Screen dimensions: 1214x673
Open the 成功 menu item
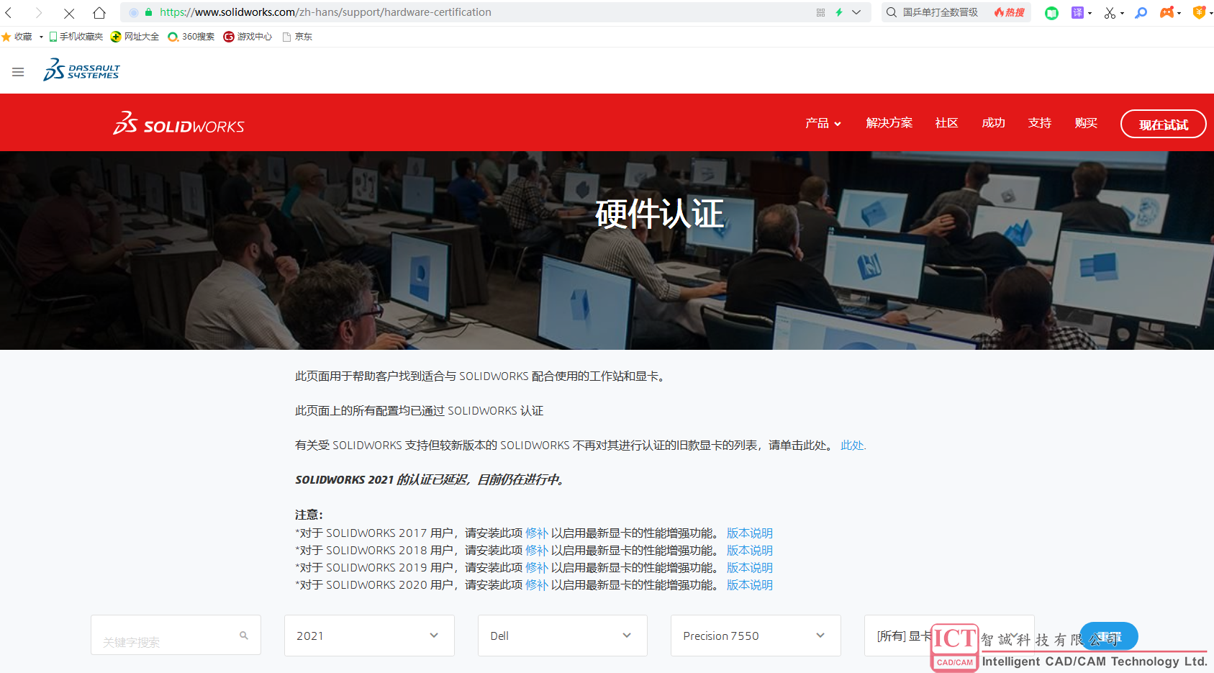(x=993, y=123)
